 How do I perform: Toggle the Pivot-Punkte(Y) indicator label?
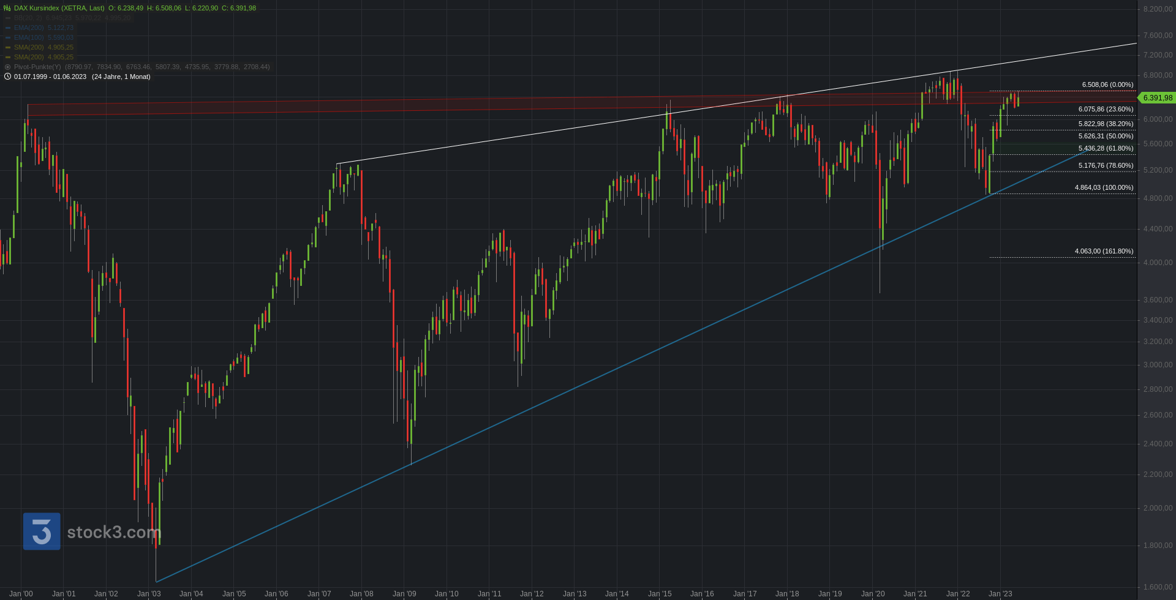click(37, 67)
